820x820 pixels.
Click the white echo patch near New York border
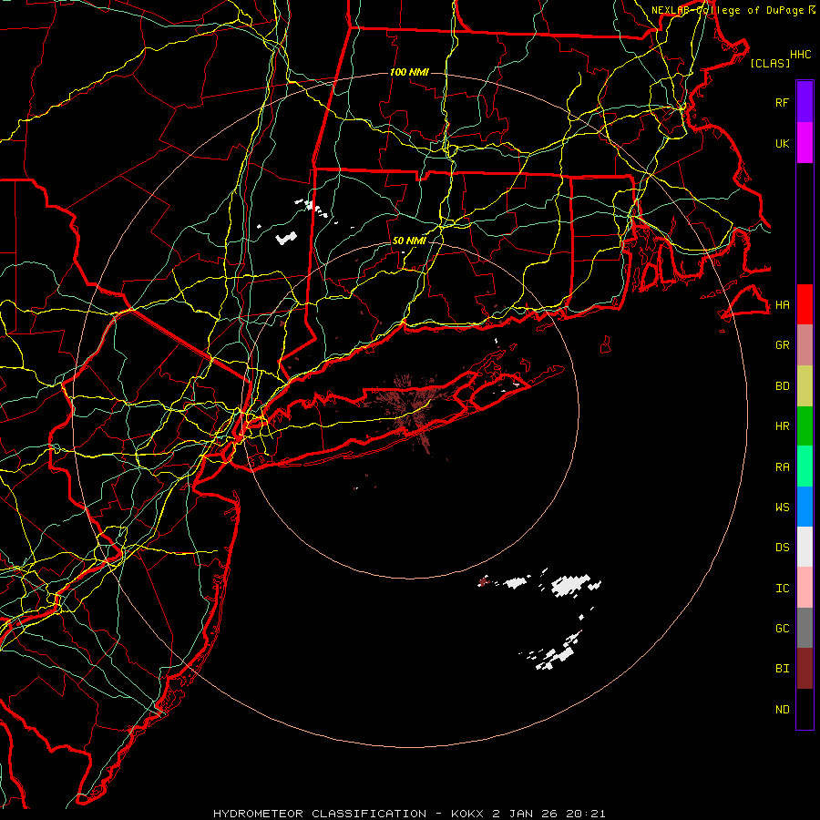286,238
